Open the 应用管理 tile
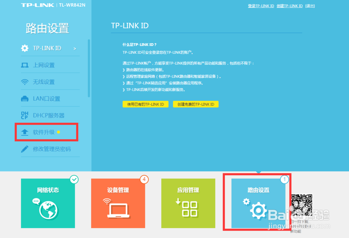The height and width of the screenshot is (238, 349). (x=188, y=203)
